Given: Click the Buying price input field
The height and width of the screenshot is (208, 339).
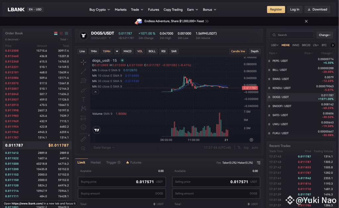Looking at the screenshot, I should coord(122,182).
